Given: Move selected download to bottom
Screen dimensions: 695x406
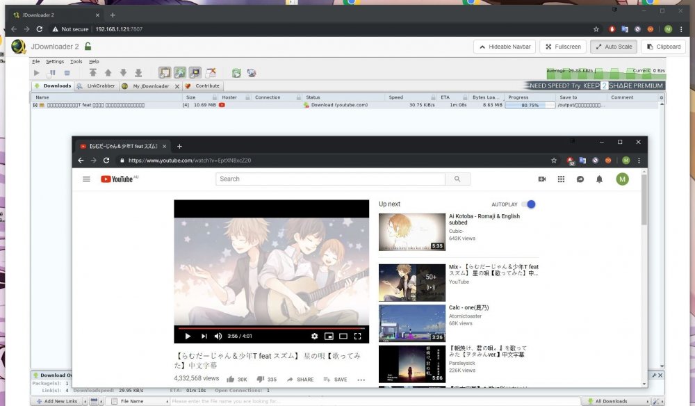Looking at the screenshot, I should (x=138, y=73).
